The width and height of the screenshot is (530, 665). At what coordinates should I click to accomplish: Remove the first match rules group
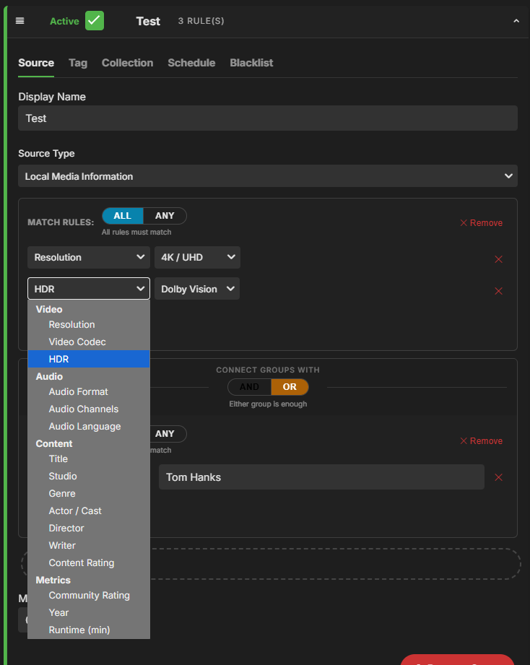tap(481, 223)
